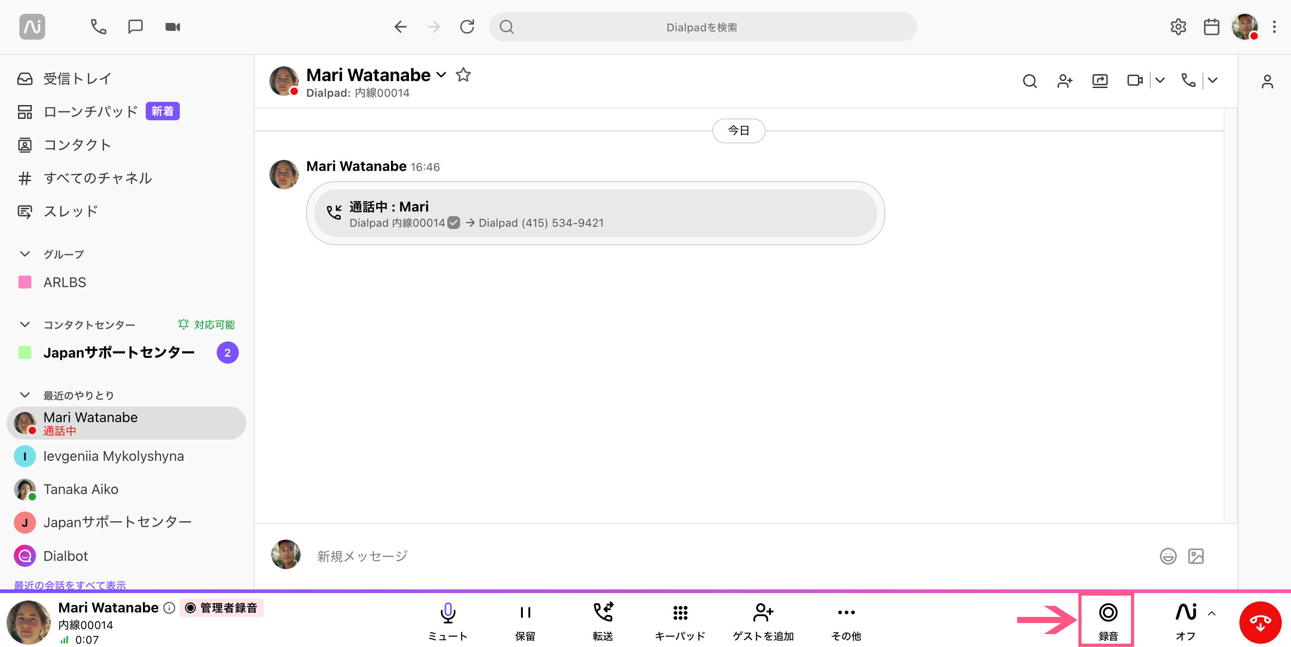The height and width of the screenshot is (647, 1291).
Task: Open ローンチパッド in sidebar
Action: point(77,111)
